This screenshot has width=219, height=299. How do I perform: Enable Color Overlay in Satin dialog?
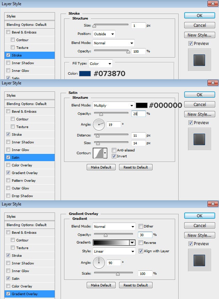click(x=8, y=165)
